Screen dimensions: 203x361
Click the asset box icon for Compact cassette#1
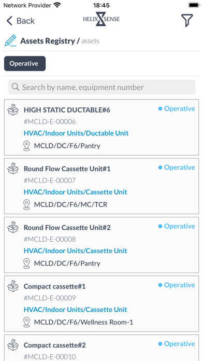click(13, 286)
